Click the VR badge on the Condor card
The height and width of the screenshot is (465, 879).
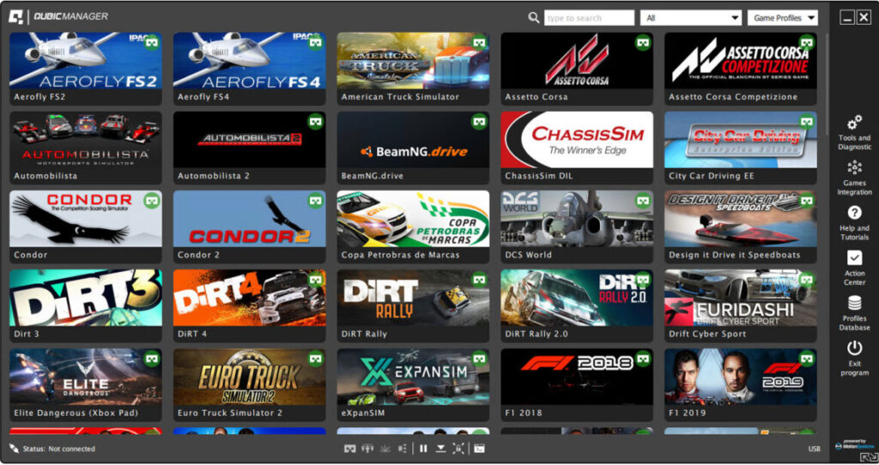pos(151,201)
